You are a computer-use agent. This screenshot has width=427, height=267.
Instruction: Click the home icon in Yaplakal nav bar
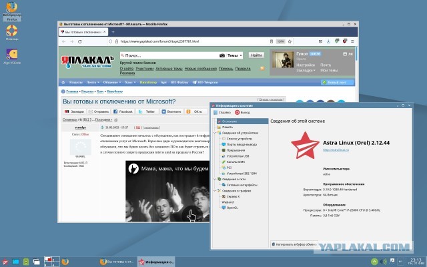pyautogui.click(x=63, y=82)
